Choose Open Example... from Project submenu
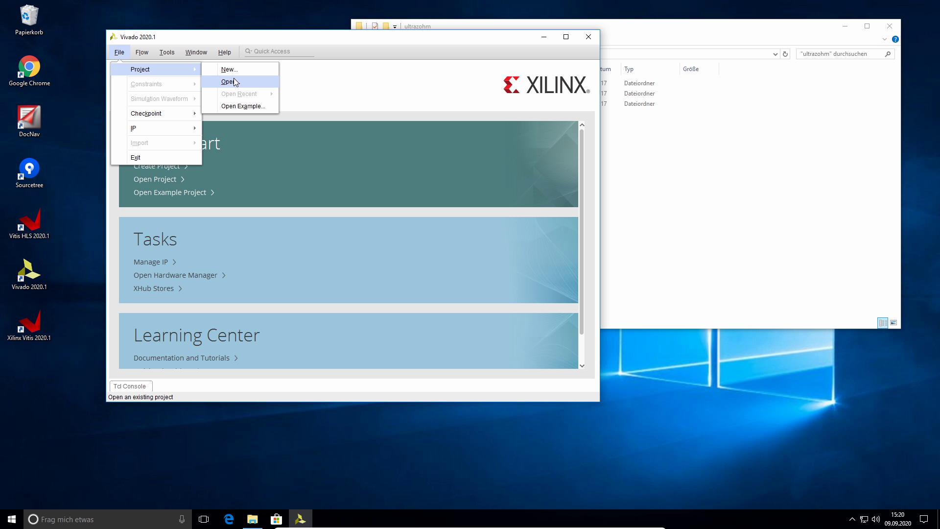 point(243,106)
